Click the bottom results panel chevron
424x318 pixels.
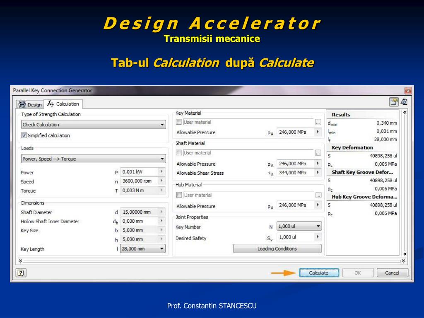tap(405, 254)
